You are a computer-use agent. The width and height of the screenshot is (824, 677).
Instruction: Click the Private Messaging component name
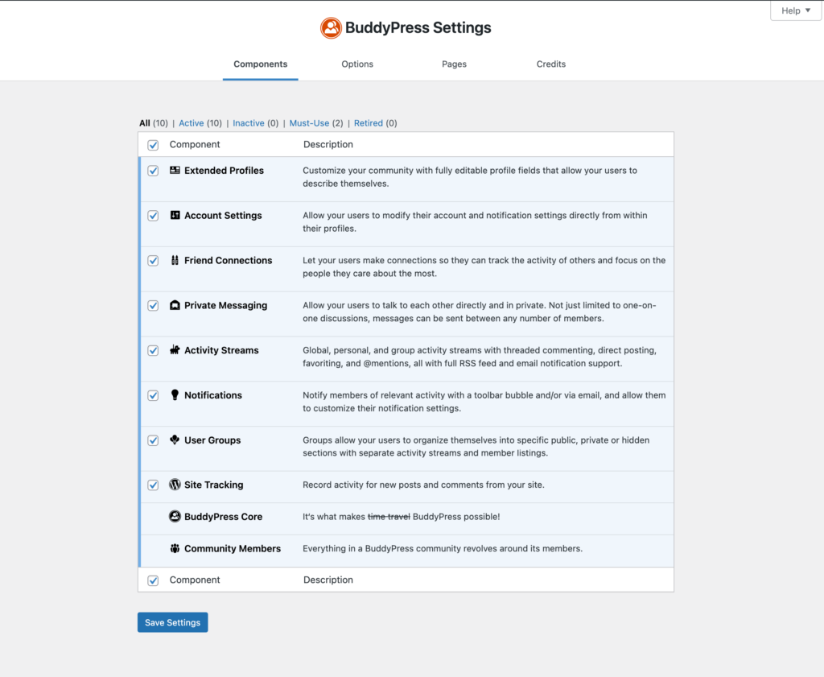[225, 305]
